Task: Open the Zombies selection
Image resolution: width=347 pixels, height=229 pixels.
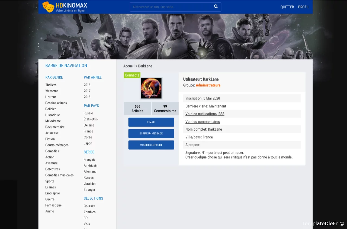Action: (89, 212)
